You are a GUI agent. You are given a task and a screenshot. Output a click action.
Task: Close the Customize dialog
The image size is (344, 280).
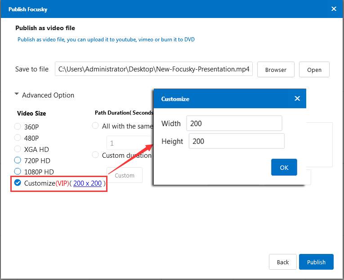(x=297, y=98)
